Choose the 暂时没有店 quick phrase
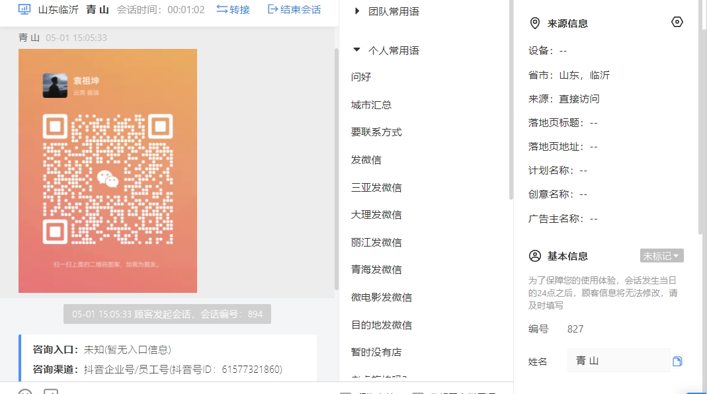 [376, 352]
